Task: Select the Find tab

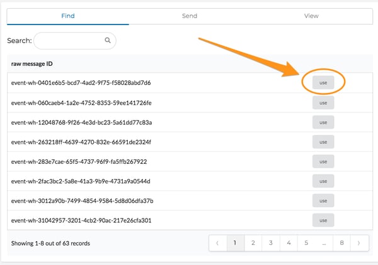Action: tap(68, 16)
